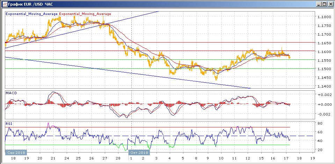Screen dimensions: 335x164
Task: Click the Окт 2018 month marker
Action: pyautogui.click(x=139, y=153)
